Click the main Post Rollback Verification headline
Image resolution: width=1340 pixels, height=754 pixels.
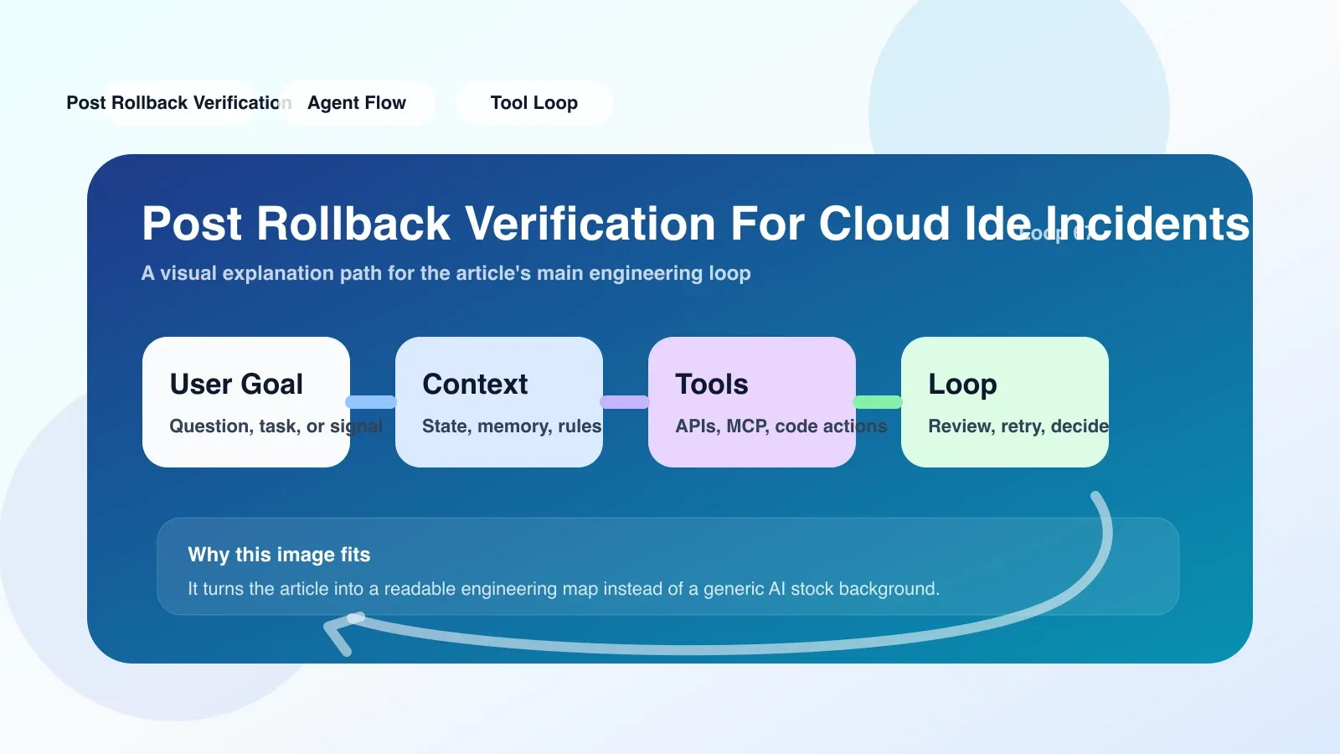pos(696,224)
